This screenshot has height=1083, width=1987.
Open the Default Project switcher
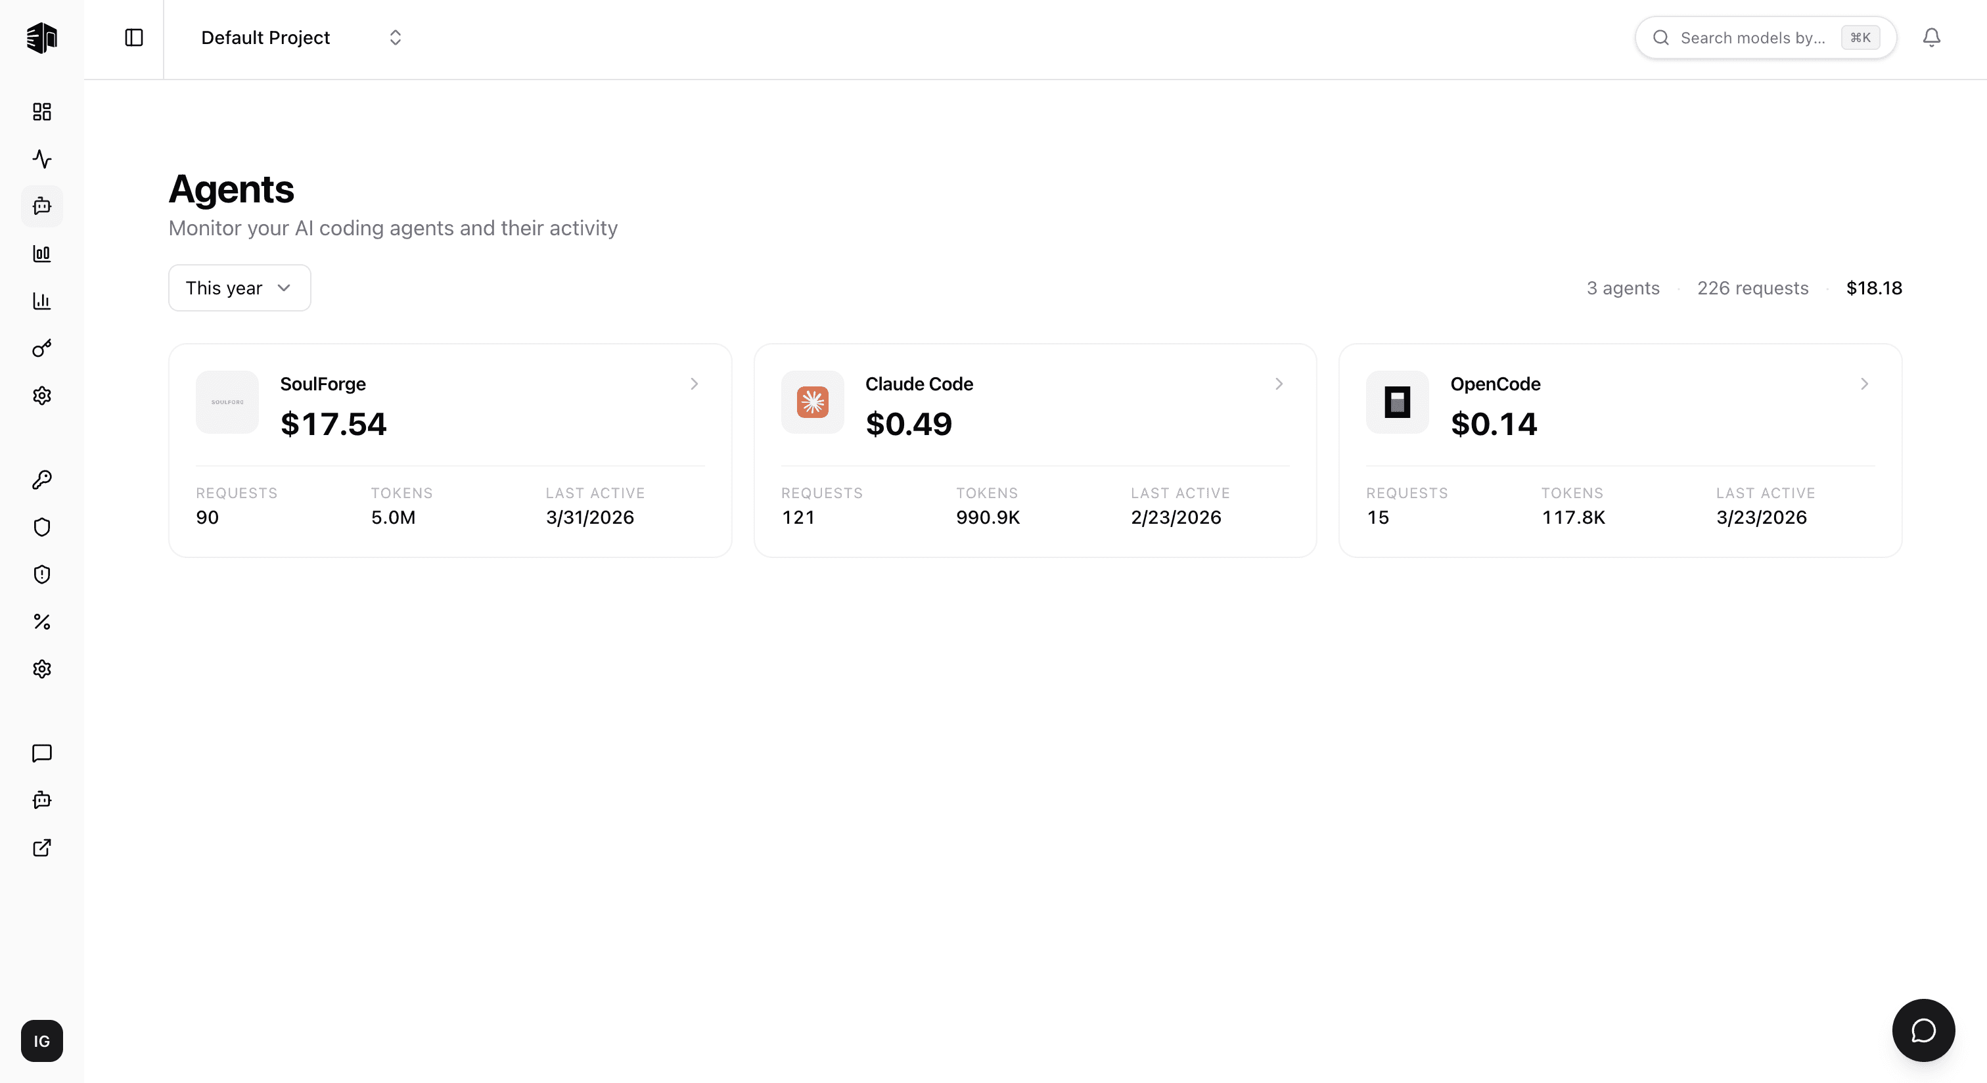(x=301, y=37)
